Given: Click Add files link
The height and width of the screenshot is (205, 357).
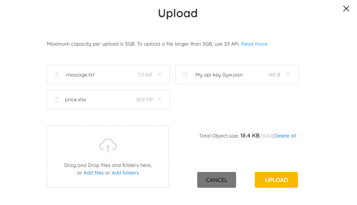Looking at the screenshot, I should [94, 173].
